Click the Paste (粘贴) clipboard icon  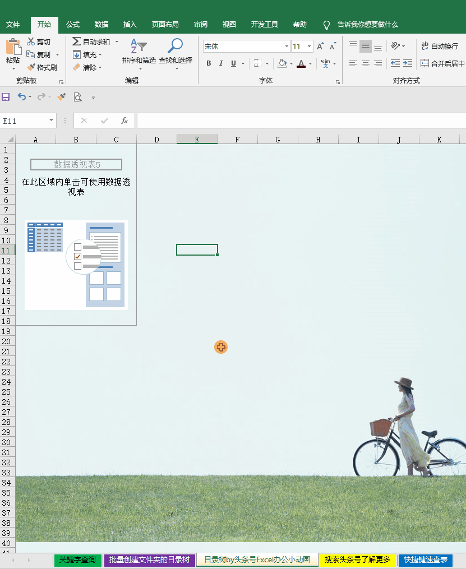click(13, 48)
